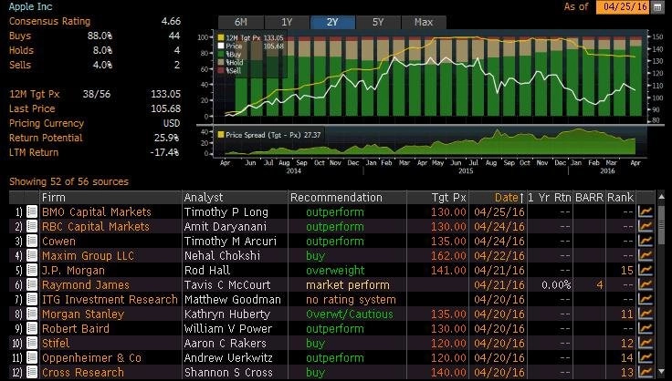Select the 2Y chart range tab
Image resolution: width=672 pixels, height=381 pixels.
[x=332, y=22]
